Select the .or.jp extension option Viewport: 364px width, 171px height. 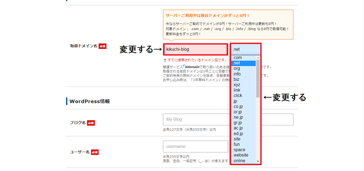pos(243,112)
